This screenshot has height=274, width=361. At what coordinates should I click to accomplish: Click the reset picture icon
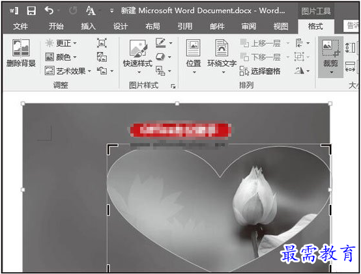pyautogui.click(x=102, y=71)
